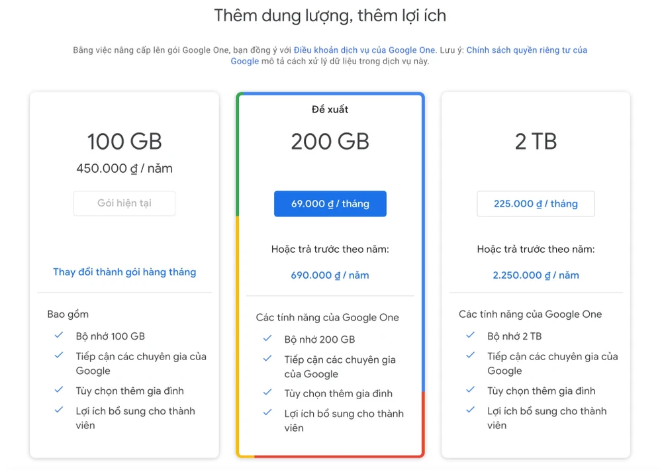
Task: Click the "690.000 đ / năm" yearly price link
Action: 330,275
